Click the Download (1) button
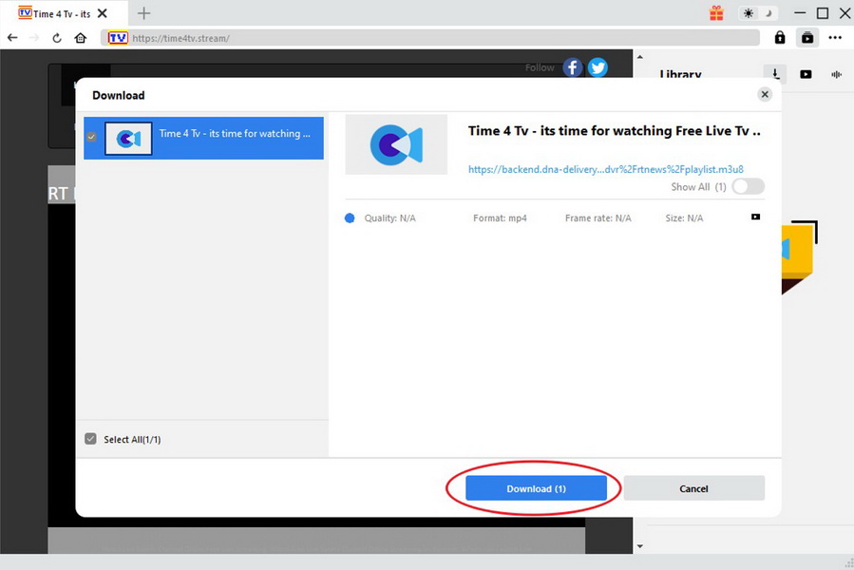Image resolution: width=854 pixels, height=570 pixels. point(537,488)
